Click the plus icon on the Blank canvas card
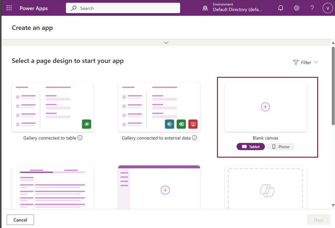This screenshot has width=335, height=228. [x=265, y=107]
